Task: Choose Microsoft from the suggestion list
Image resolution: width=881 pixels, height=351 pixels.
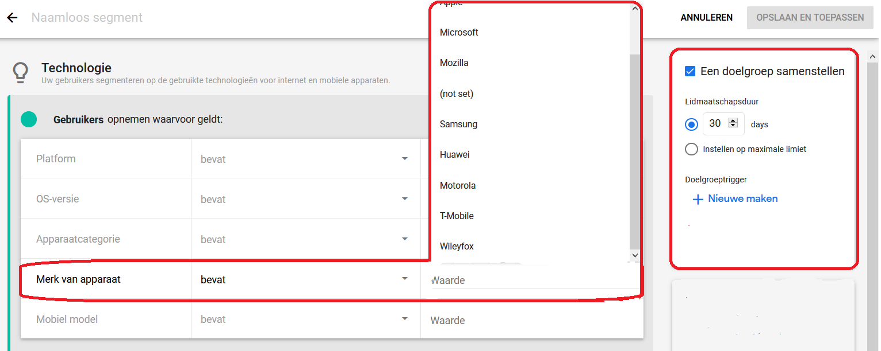Action: pyautogui.click(x=459, y=32)
